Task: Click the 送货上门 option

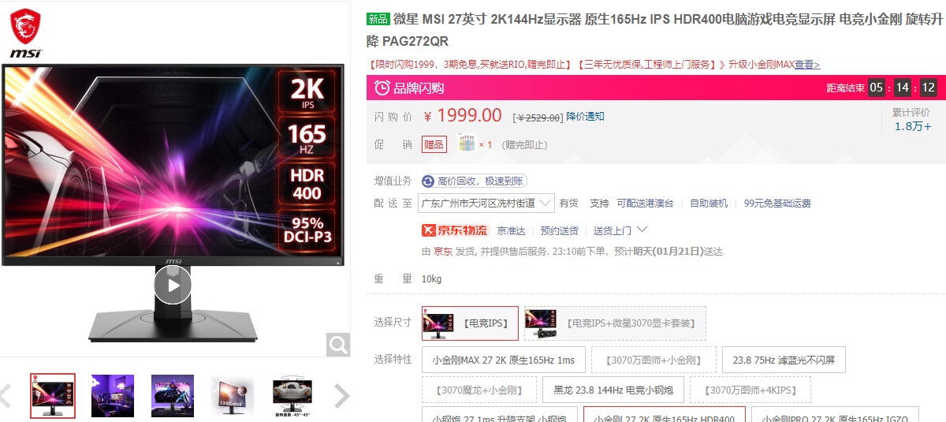Action: coord(612,230)
